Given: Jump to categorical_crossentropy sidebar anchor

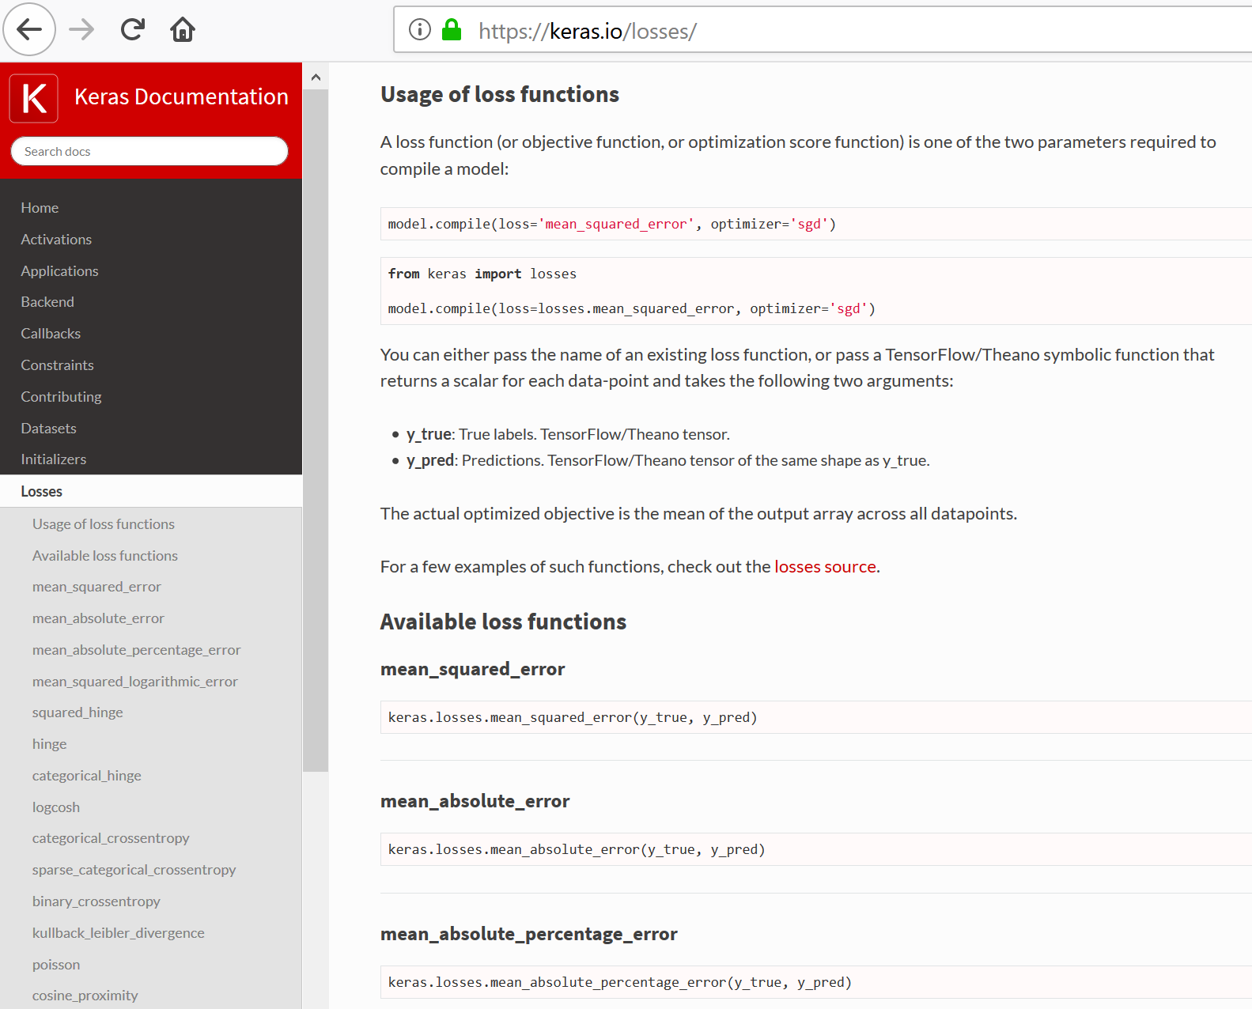Looking at the screenshot, I should pos(111,838).
